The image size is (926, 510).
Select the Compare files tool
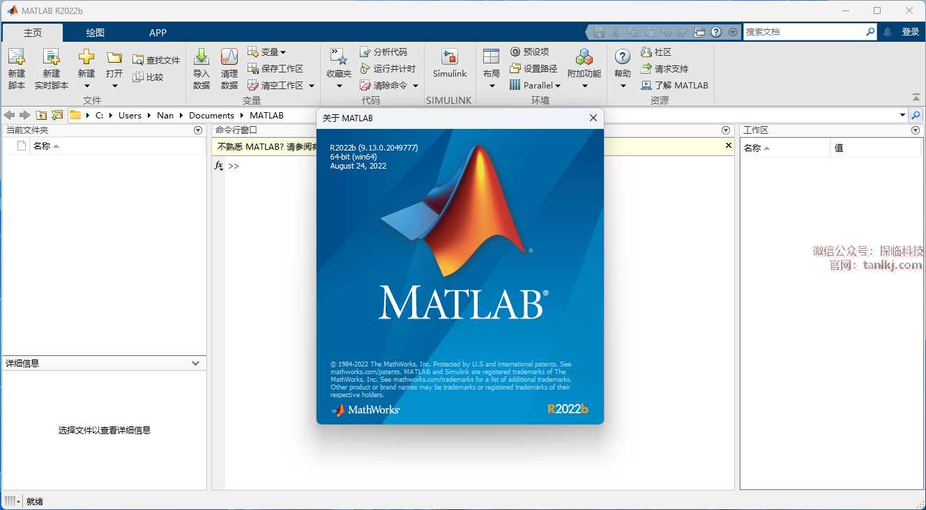point(148,77)
